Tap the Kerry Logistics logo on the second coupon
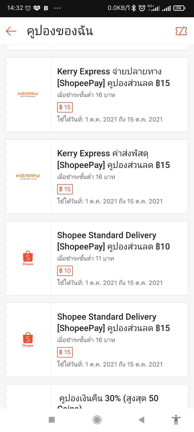194x432 pixels. click(x=28, y=177)
